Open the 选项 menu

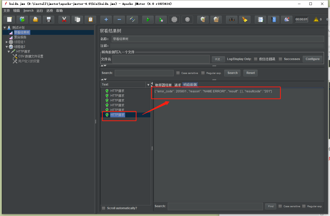pyautogui.click(x=50, y=11)
